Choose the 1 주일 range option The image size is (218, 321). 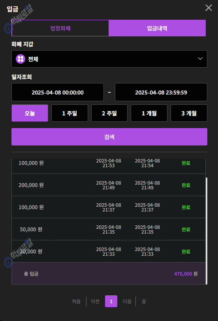click(x=70, y=113)
